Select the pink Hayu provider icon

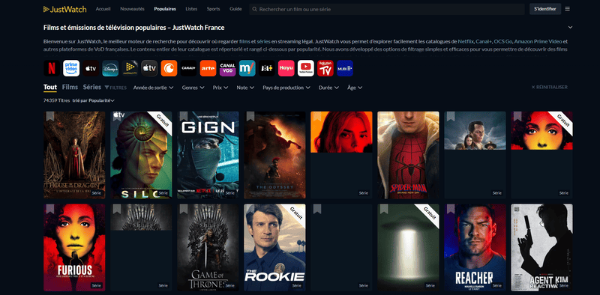pyautogui.click(x=286, y=68)
